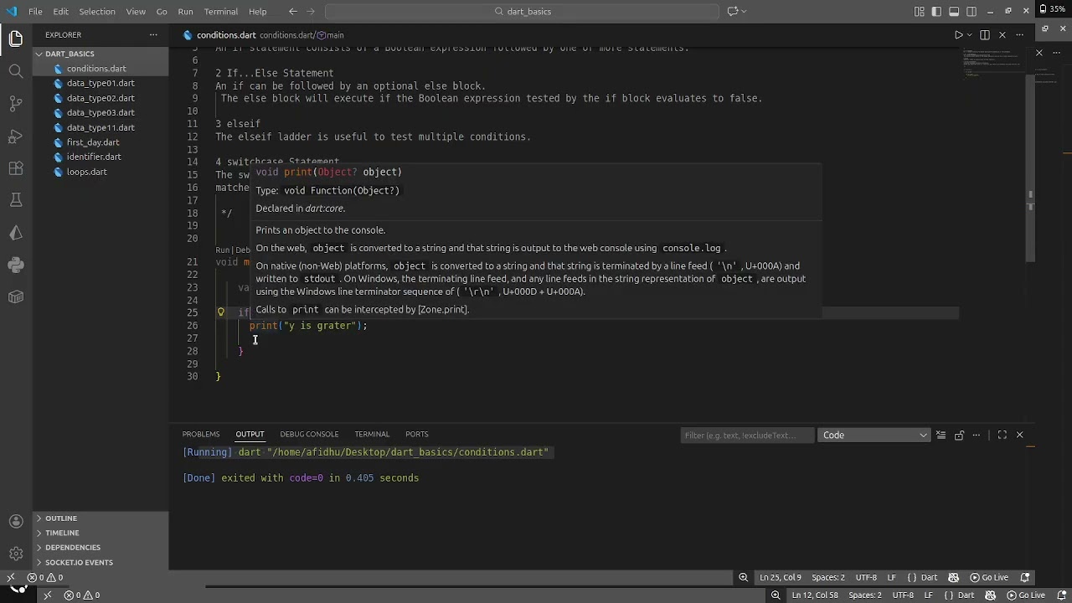Open the Extensions view
The image size is (1072, 603).
click(x=16, y=168)
